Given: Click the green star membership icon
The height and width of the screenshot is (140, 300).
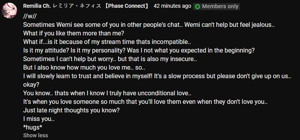Looking at the screenshot, I should [198, 7].
